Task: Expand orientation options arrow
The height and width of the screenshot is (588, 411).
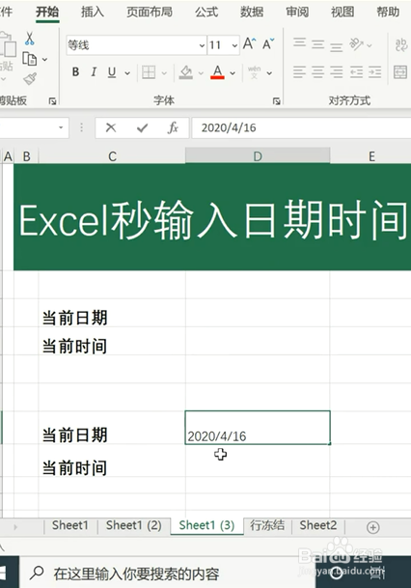Action: pos(370,45)
